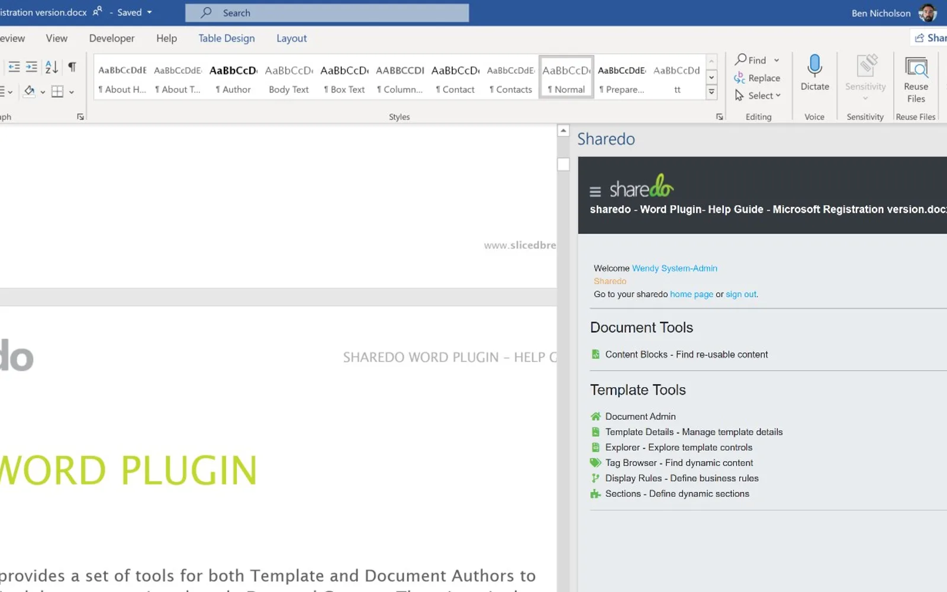Follow the sharedo home page link
The height and width of the screenshot is (592, 947).
[691, 294]
